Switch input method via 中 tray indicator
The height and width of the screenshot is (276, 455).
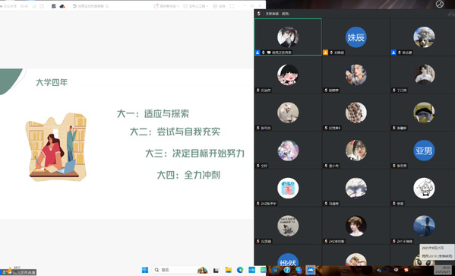(396, 270)
